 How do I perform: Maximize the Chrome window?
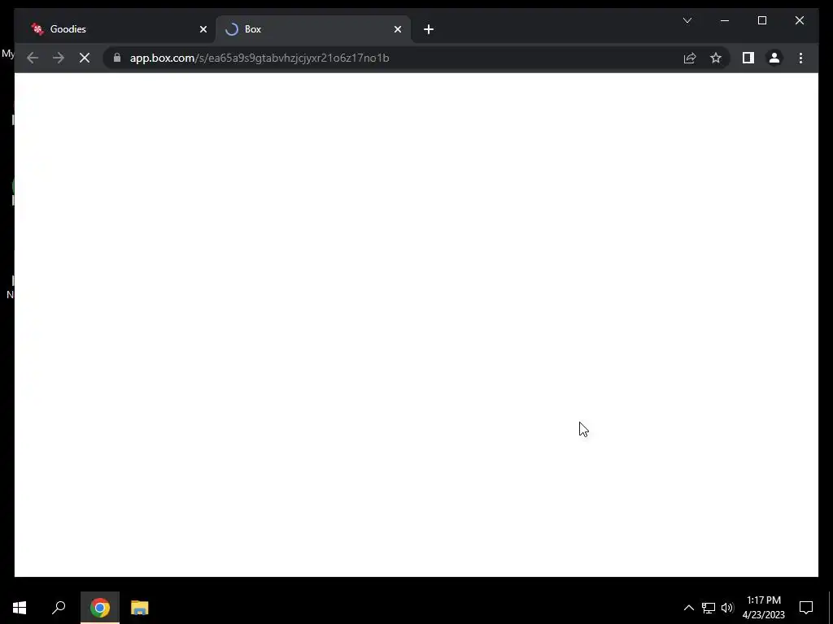(761, 20)
